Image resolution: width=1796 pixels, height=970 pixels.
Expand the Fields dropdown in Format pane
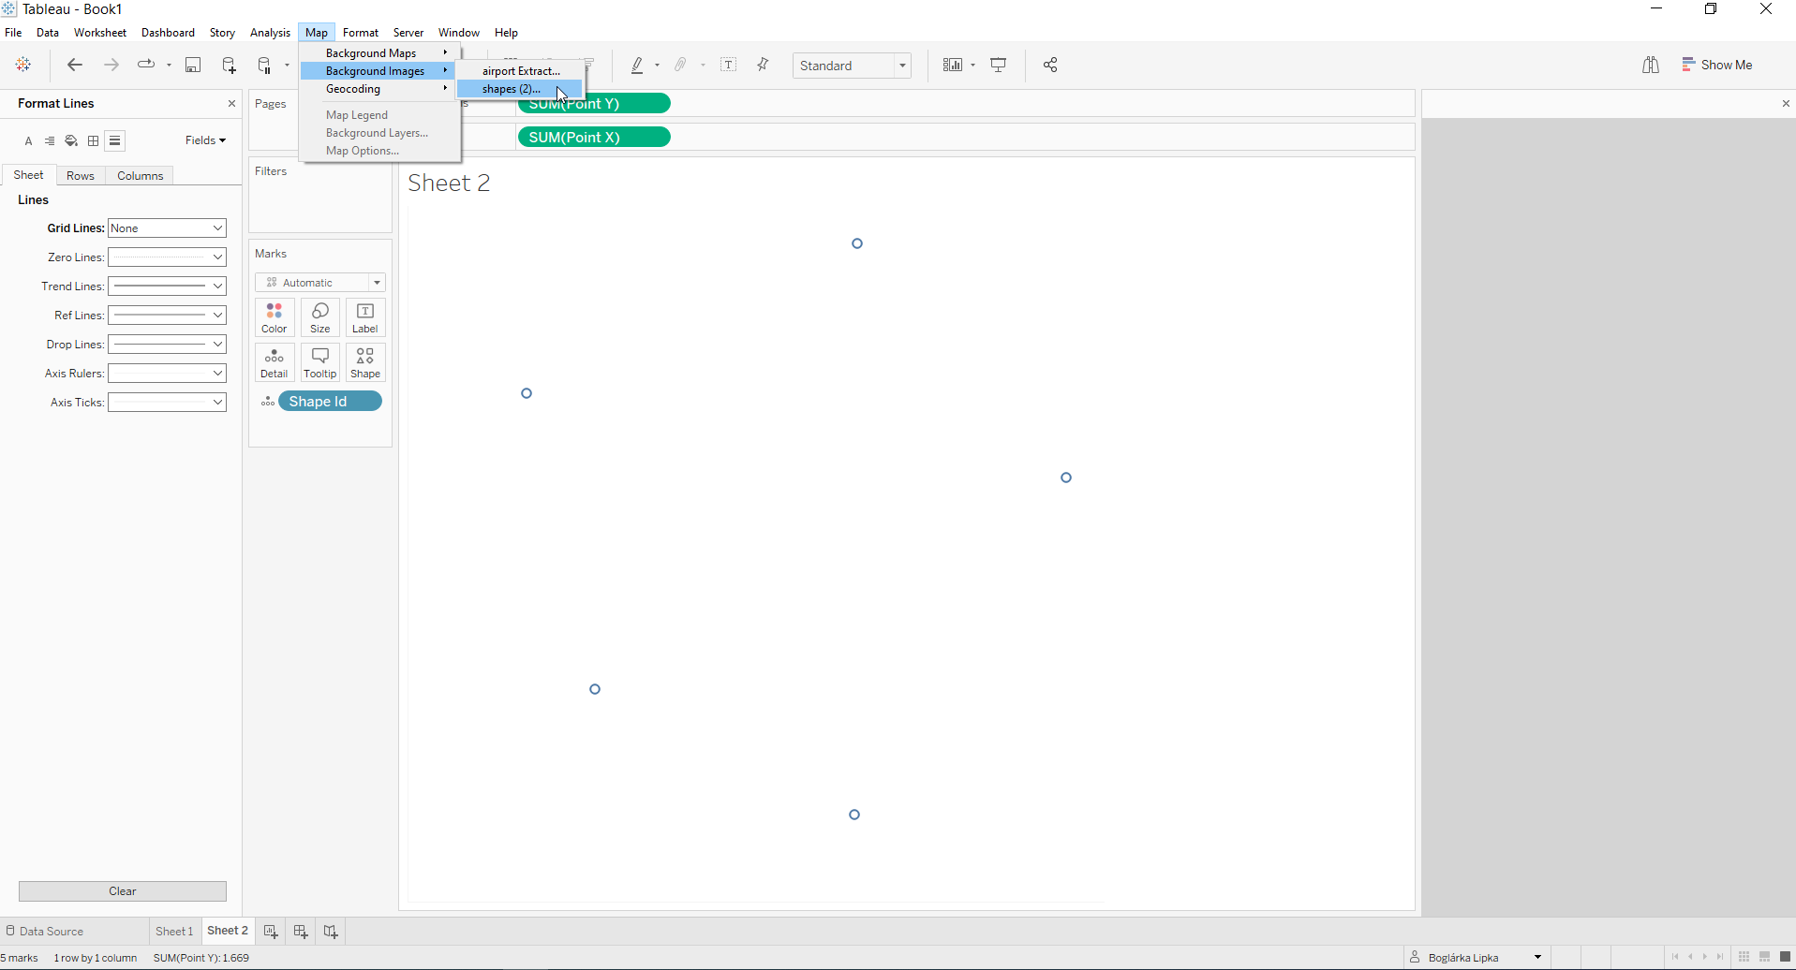(205, 140)
